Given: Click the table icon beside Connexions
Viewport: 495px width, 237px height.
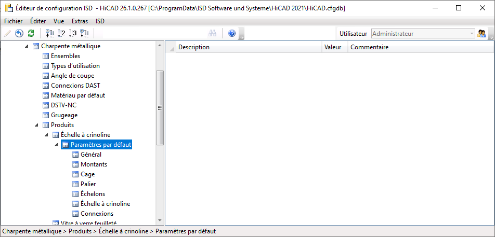Looking at the screenshot, I should (75, 213).
